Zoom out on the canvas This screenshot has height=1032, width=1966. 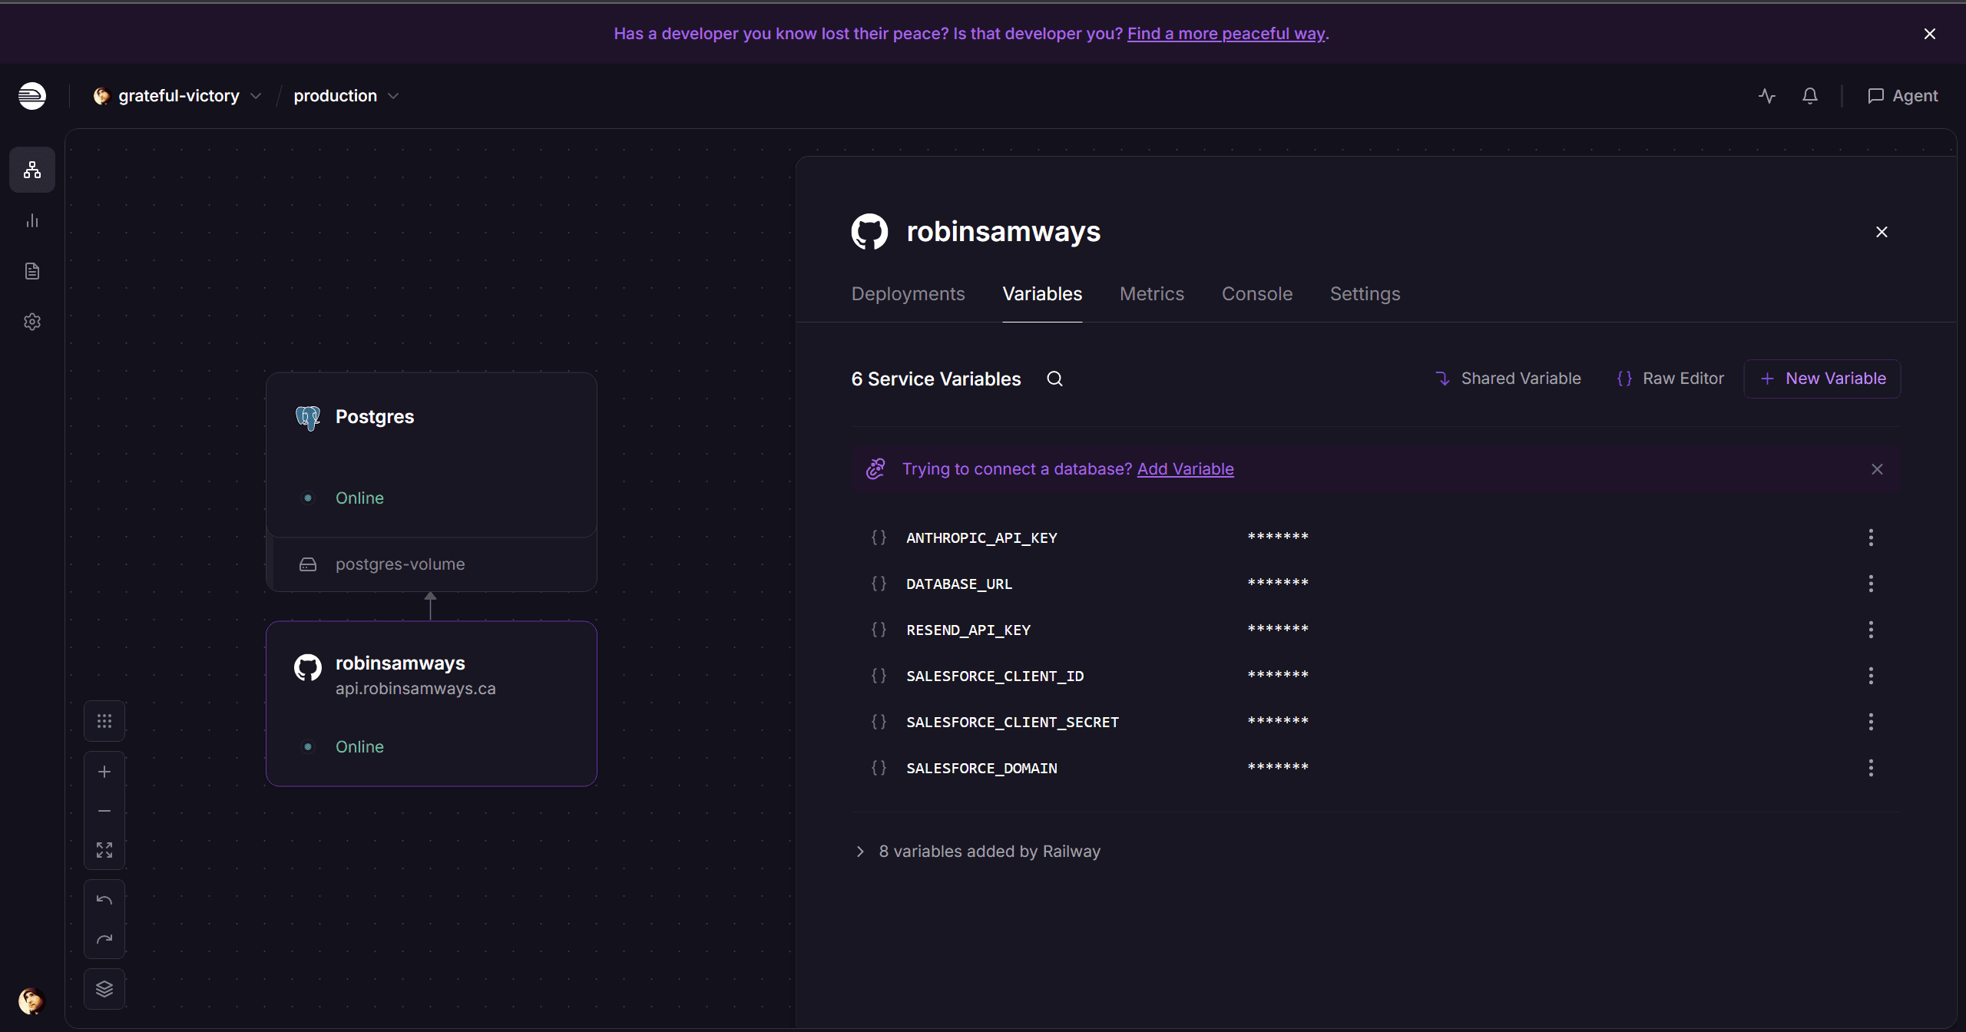(x=104, y=811)
